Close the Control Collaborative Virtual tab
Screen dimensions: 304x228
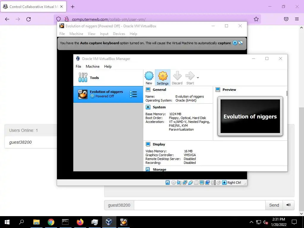coord(61,7)
